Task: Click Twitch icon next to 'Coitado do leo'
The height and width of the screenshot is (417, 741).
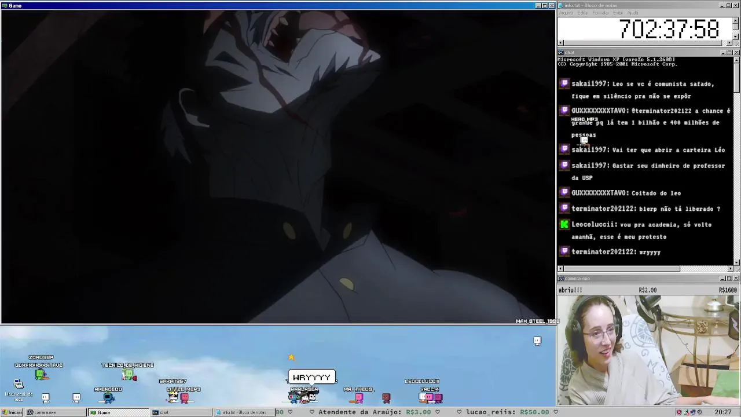Action: (x=564, y=192)
